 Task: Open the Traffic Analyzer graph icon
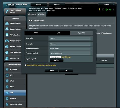[7, 46]
